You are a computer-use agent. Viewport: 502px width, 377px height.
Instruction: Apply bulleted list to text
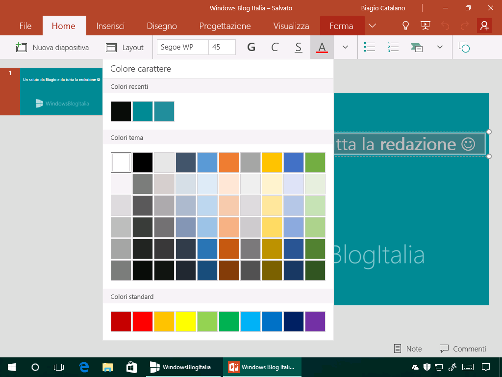(370, 47)
